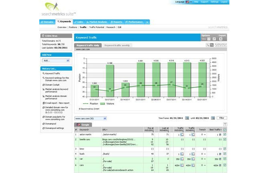Uncheck the bmw row checkbox
Viewport: 269px width, 173px height.
225,149
